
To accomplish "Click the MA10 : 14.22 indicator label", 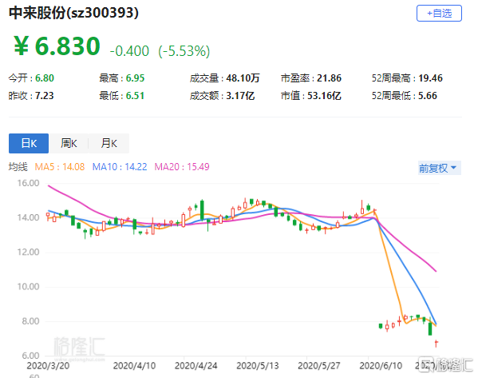I will pyautogui.click(x=120, y=167).
